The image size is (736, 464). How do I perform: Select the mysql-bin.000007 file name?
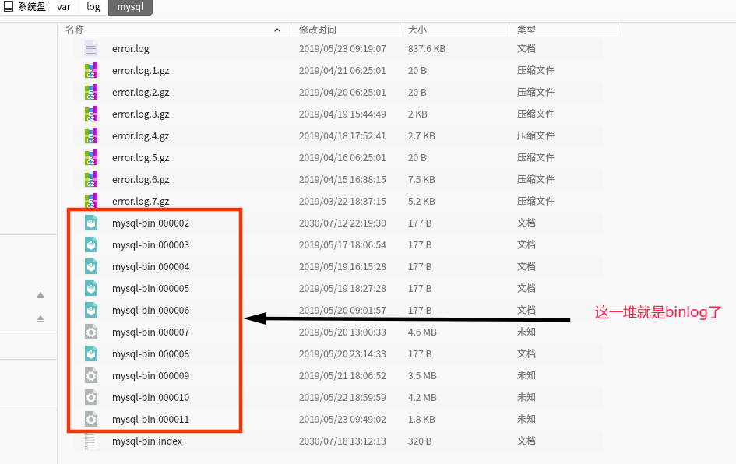(x=150, y=332)
